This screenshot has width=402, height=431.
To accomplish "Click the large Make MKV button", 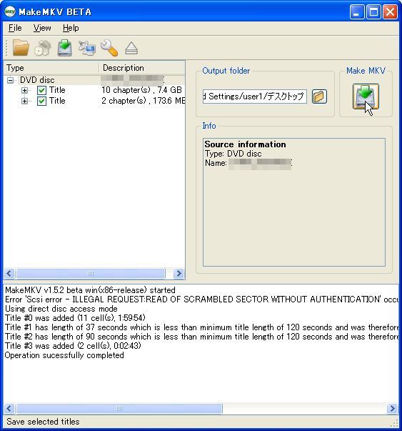I will click(366, 96).
